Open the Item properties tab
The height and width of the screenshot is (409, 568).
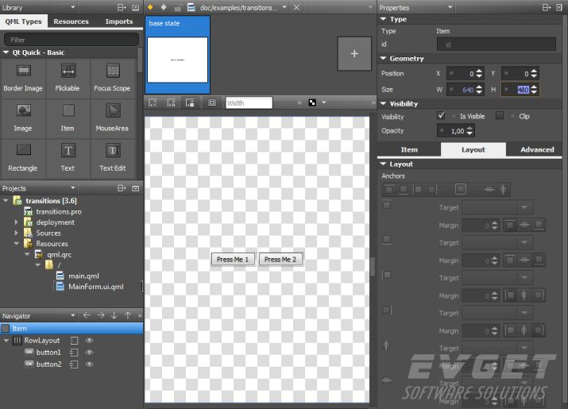409,149
